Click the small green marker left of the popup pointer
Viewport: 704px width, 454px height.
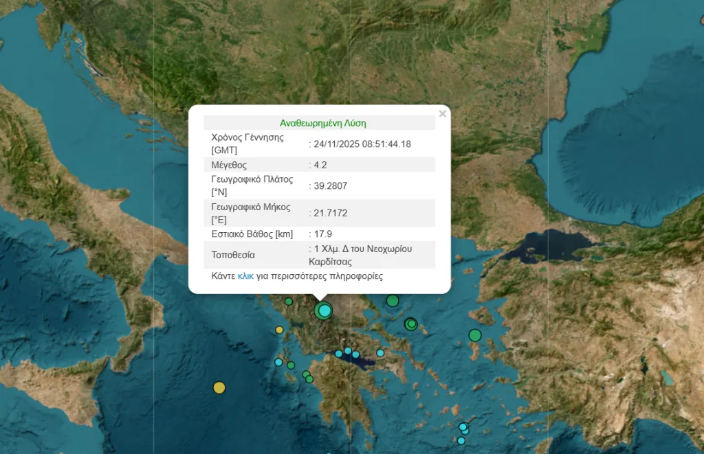pos(289,301)
